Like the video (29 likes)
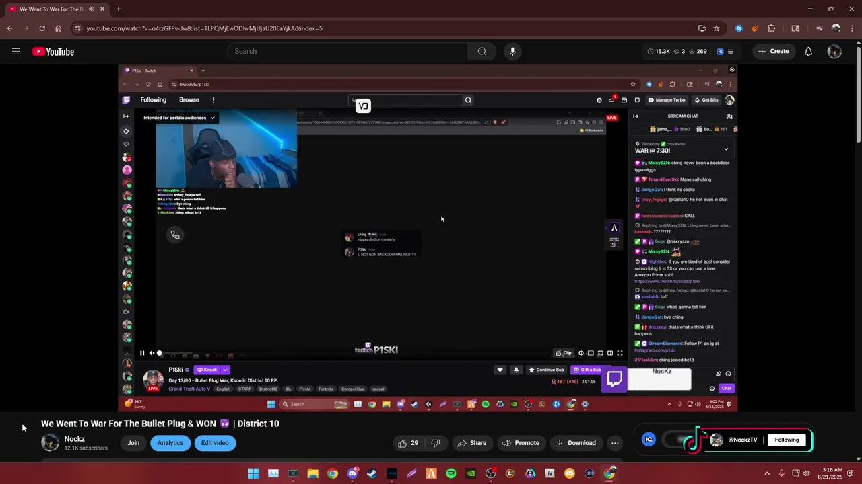The width and height of the screenshot is (862, 484). [x=408, y=443]
